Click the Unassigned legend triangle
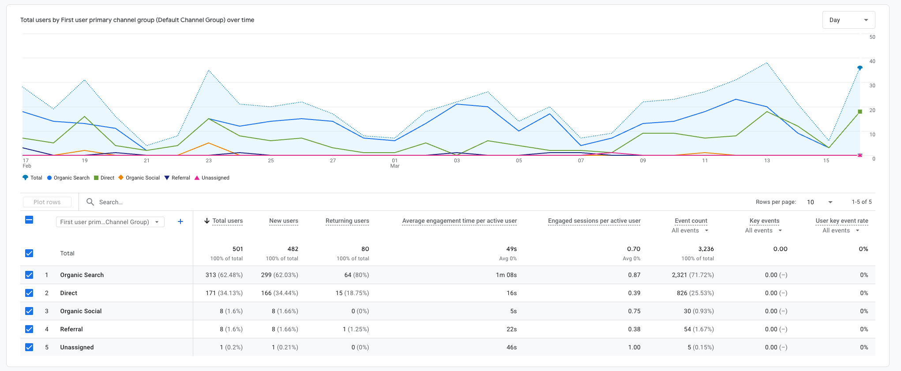Screen dimensions: 901x371 197,178
